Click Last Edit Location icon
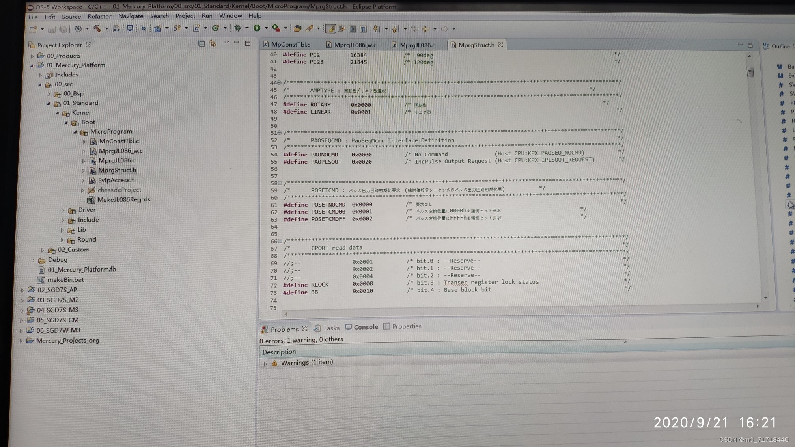This screenshot has height=447, width=795. pyautogui.click(x=414, y=29)
